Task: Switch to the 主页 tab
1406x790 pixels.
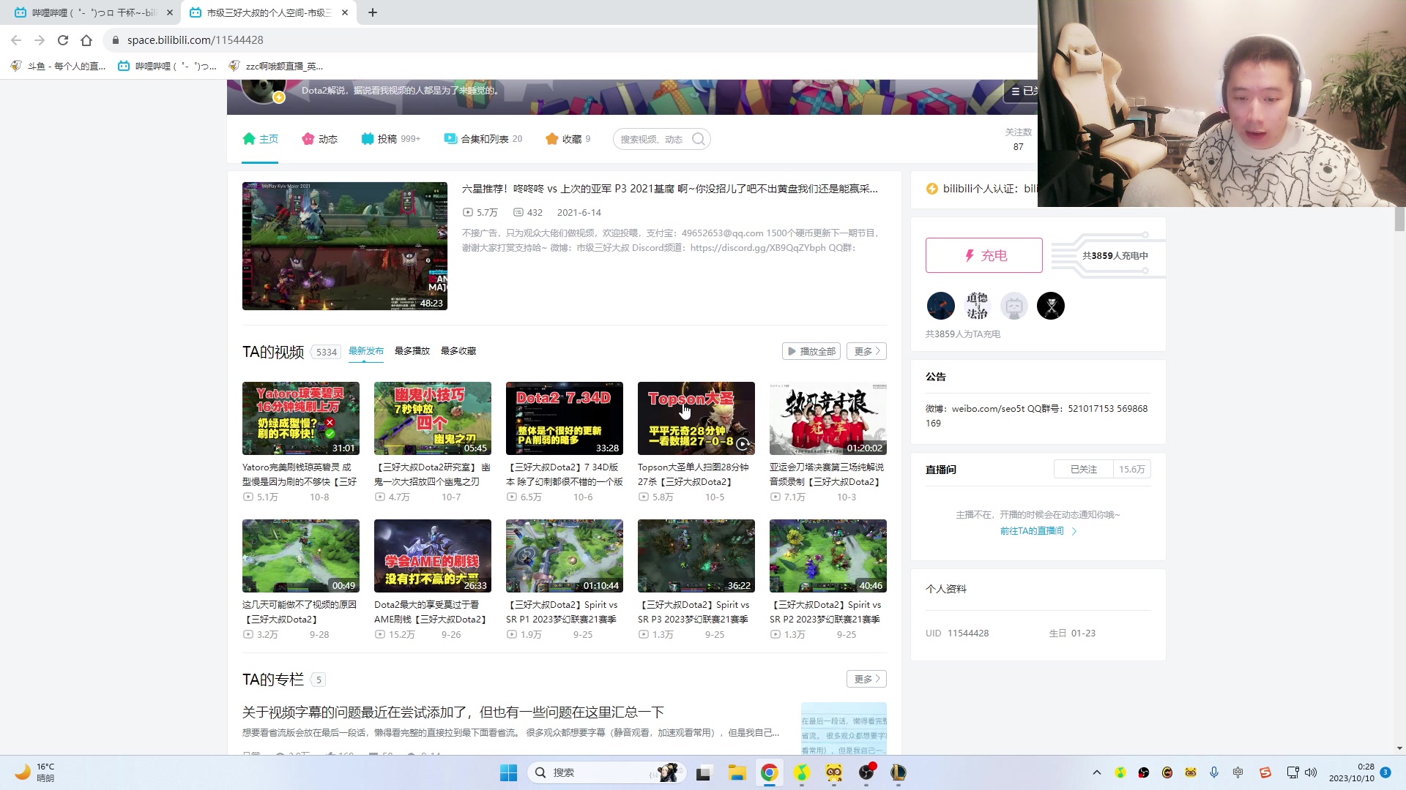Action: point(260,139)
